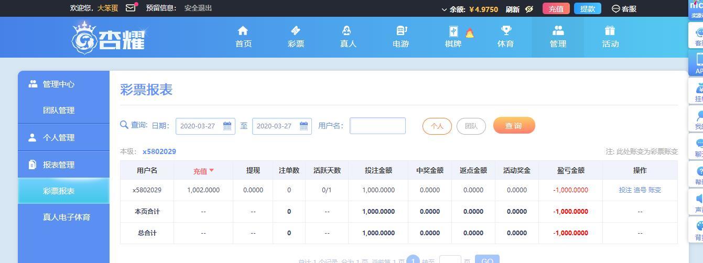Click the 账变 link in x5802029 row
This screenshot has height=263, width=703.
coord(655,190)
